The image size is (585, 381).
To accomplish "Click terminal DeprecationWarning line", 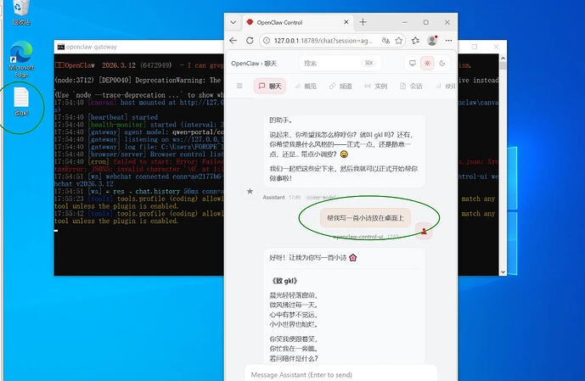I will tap(138, 80).
